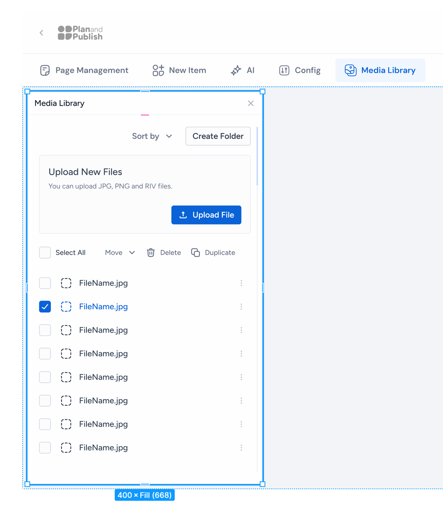
Task: Switch to the Page Management tab
Action: [84, 70]
